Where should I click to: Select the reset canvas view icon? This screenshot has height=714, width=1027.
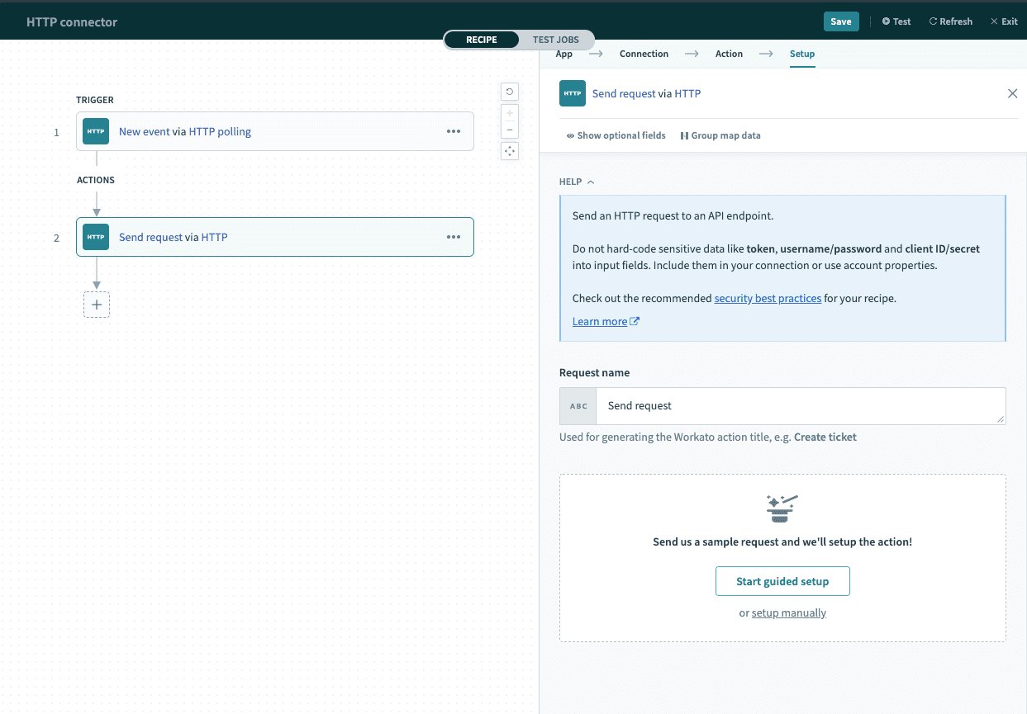coord(509,91)
